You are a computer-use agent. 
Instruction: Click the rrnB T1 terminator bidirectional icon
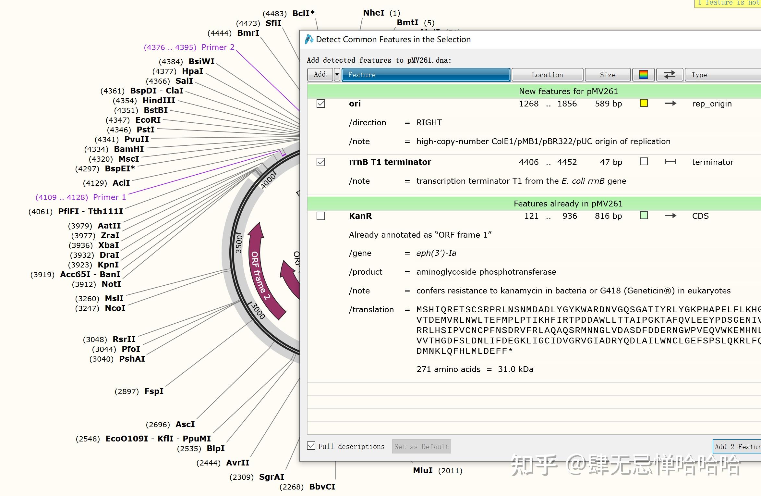click(670, 162)
